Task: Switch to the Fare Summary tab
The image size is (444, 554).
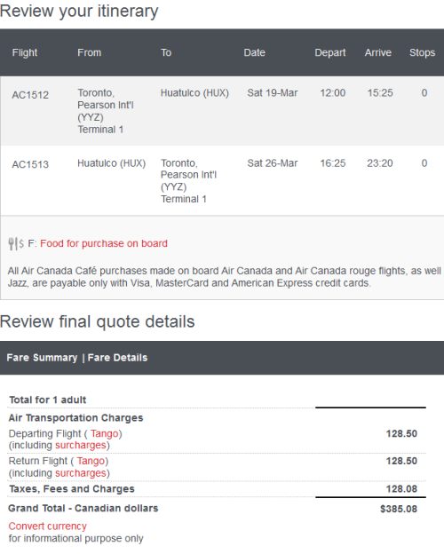Action: coord(42,358)
